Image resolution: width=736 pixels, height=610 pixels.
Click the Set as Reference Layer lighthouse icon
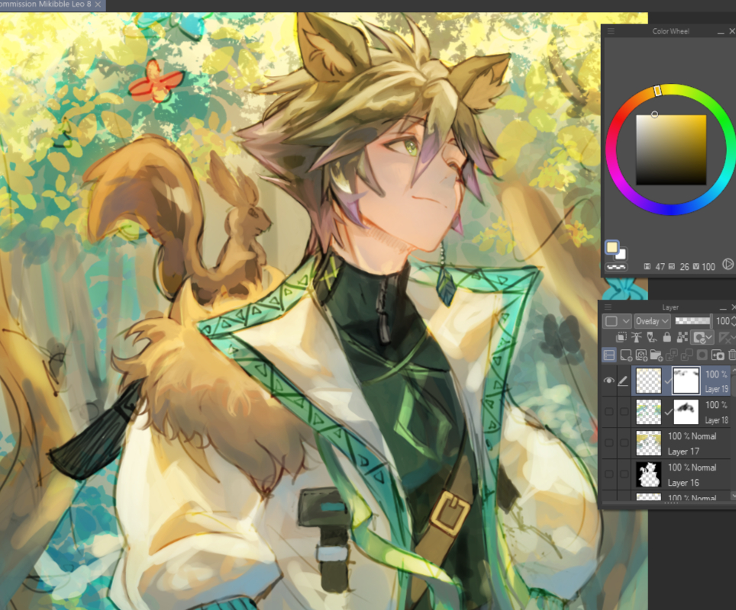click(637, 337)
